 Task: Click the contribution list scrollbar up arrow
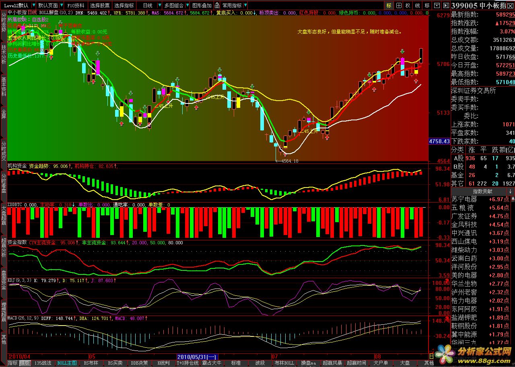coord(512,198)
